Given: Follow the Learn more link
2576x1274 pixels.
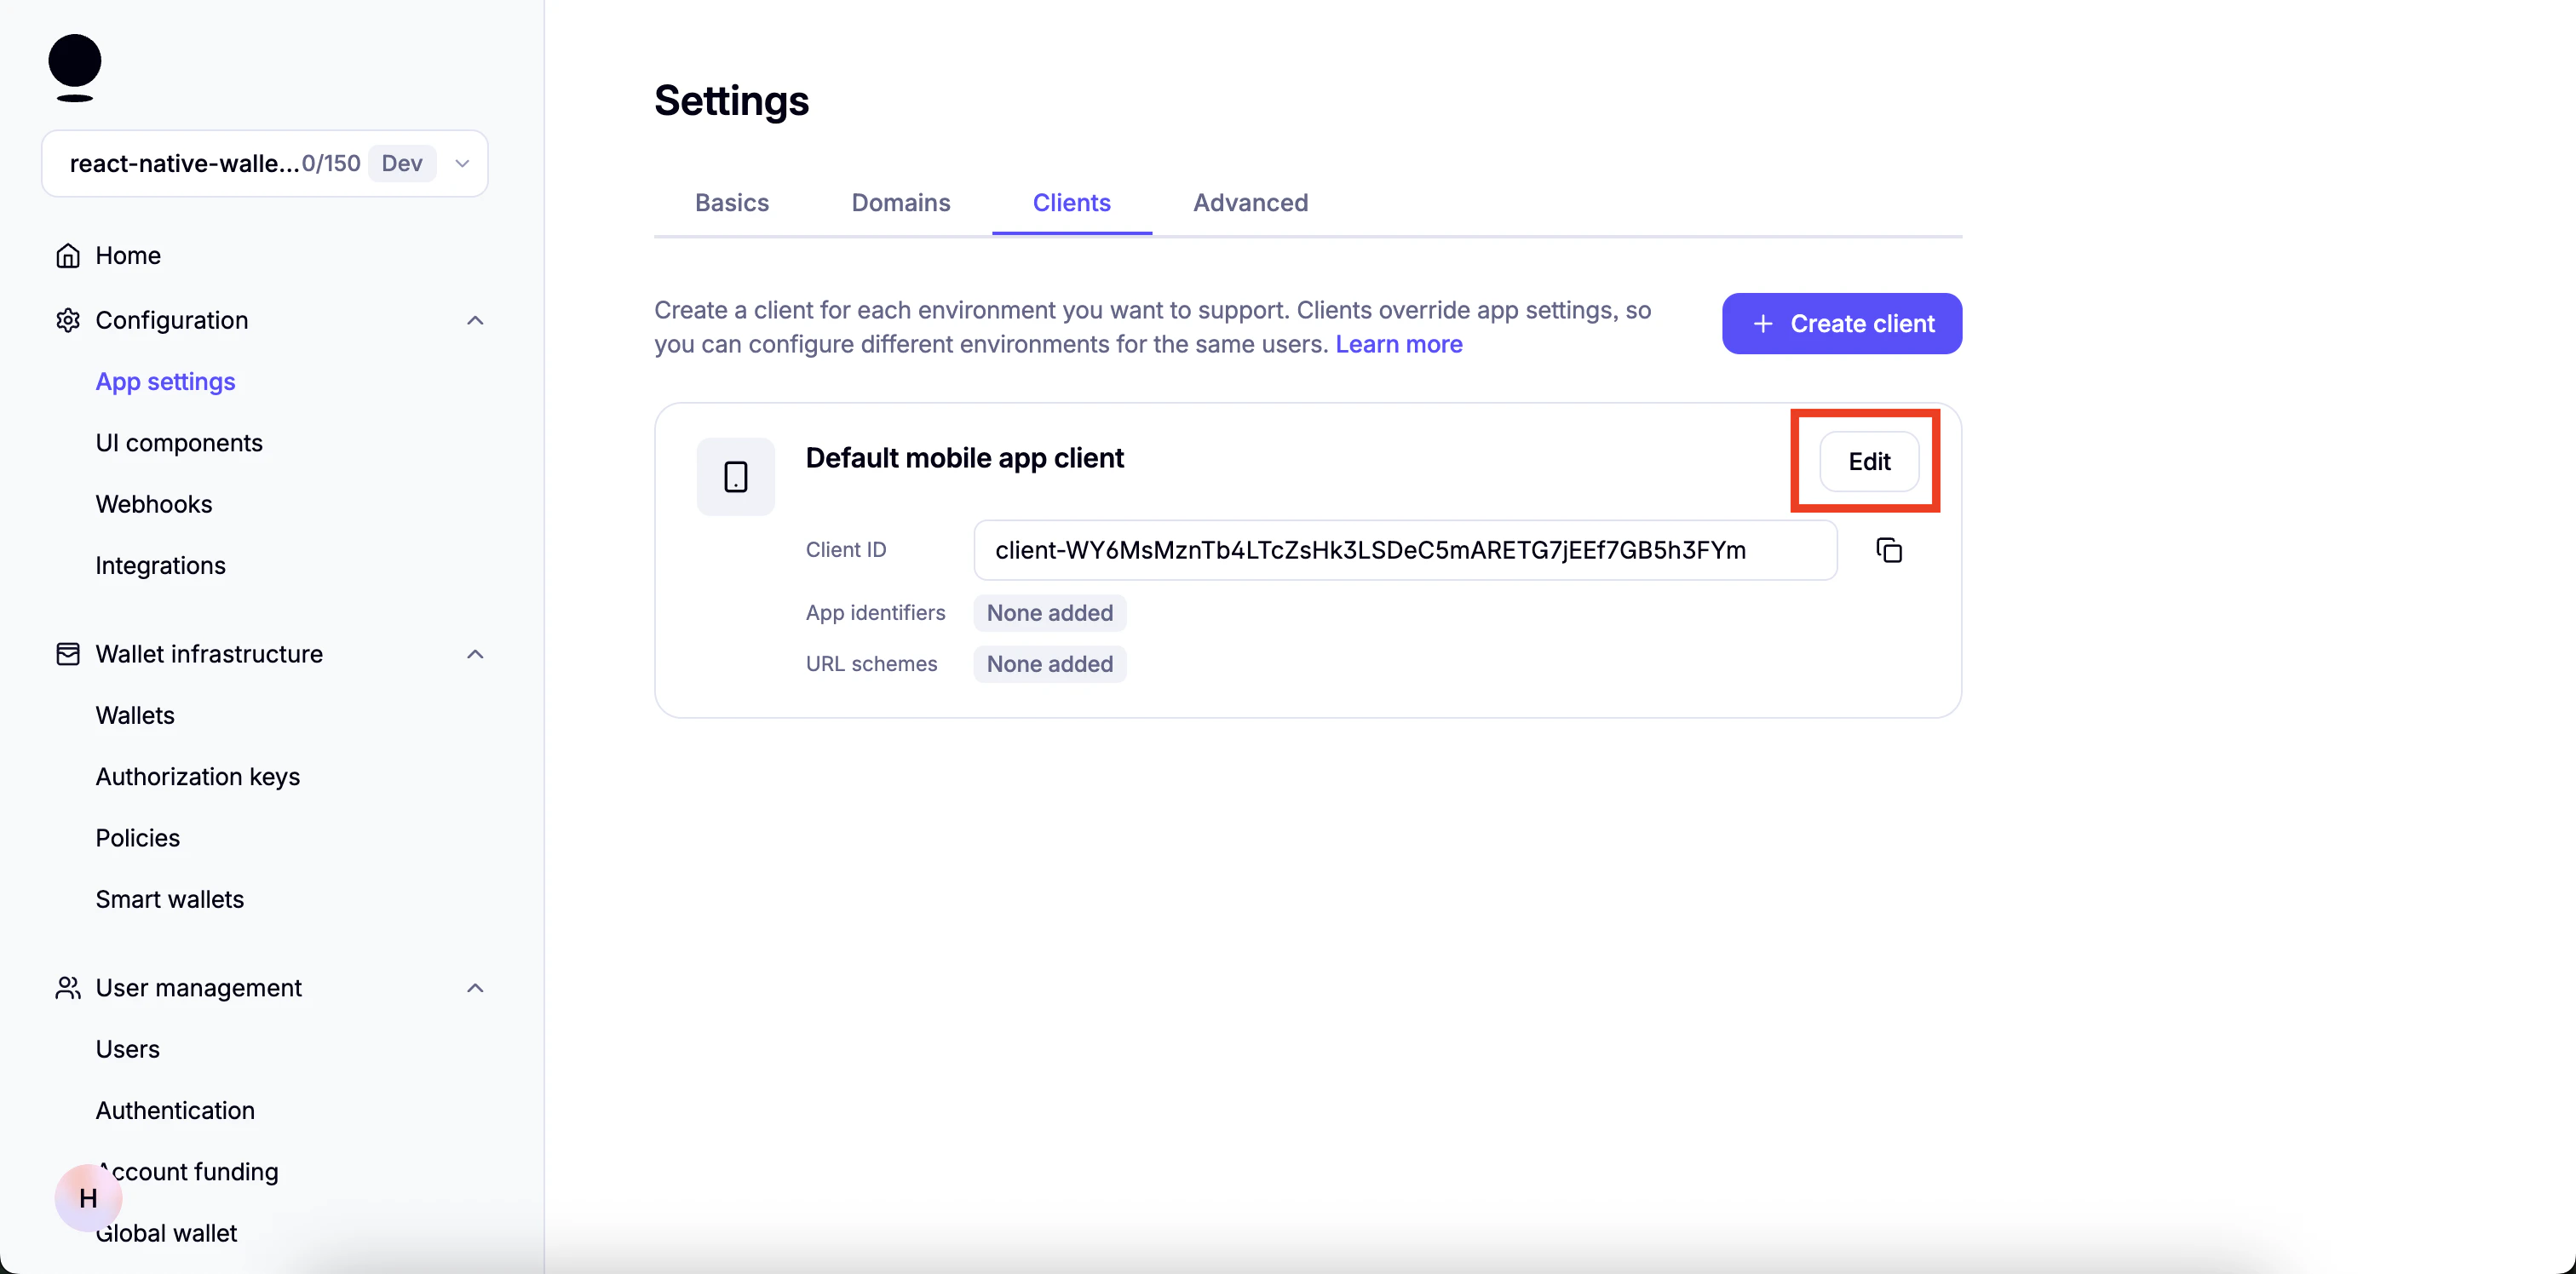Looking at the screenshot, I should click(x=1398, y=344).
